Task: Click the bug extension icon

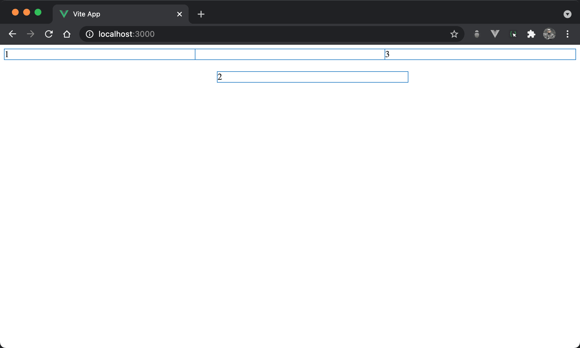Action: (x=477, y=34)
